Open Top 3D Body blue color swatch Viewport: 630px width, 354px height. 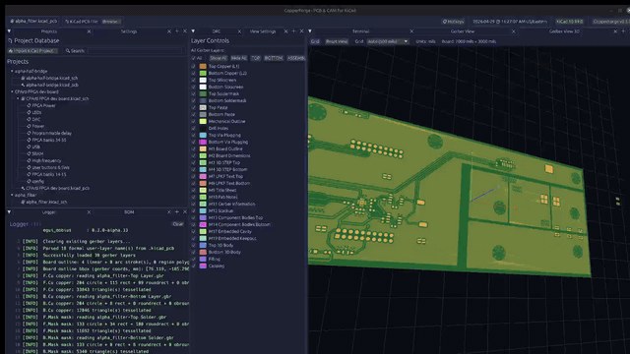tap(203, 245)
